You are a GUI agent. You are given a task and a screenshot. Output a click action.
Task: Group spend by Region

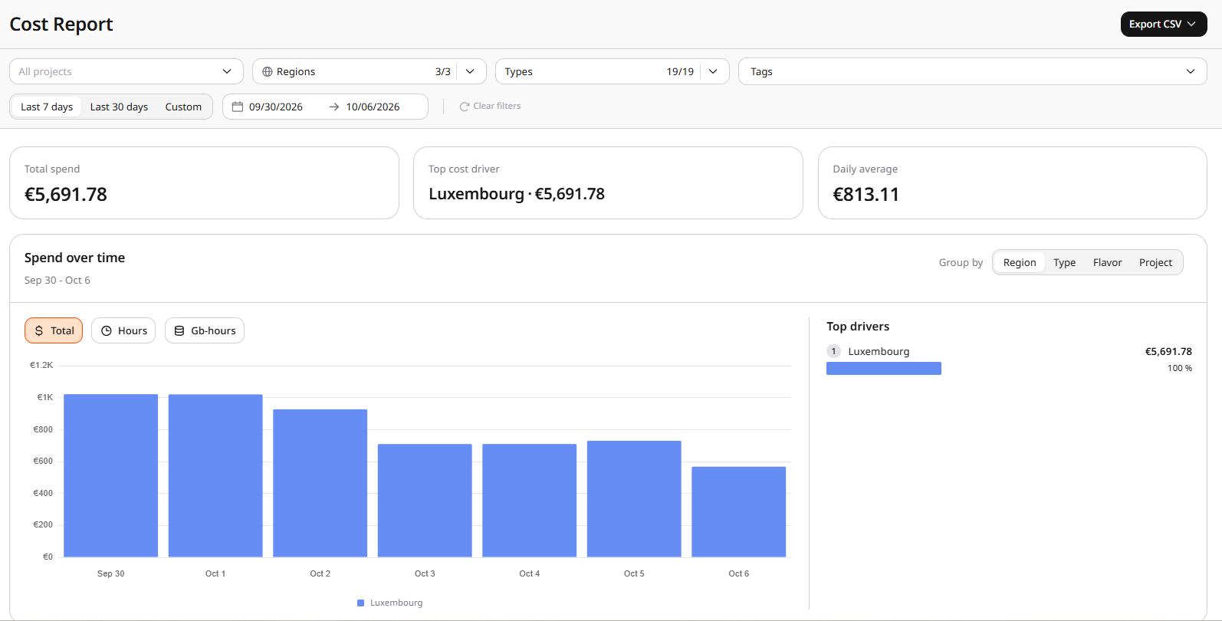tap(1020, 262)
